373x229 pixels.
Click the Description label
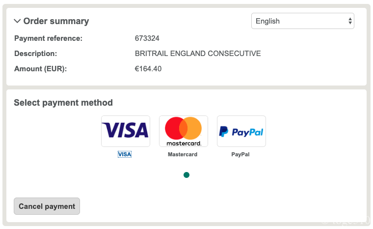[x=36, y=54]
